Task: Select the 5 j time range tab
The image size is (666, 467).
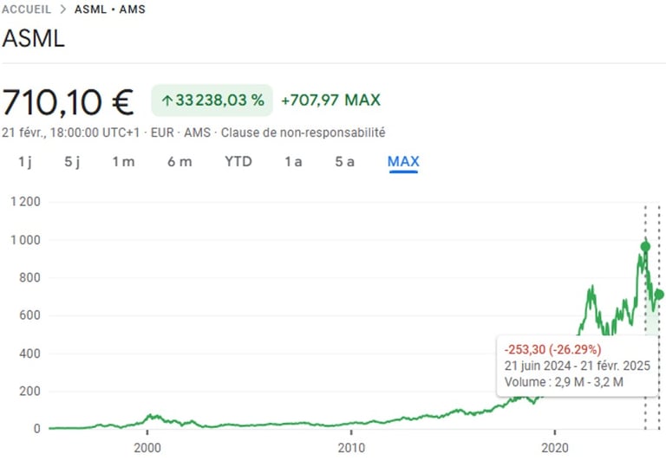Action: 72,162
